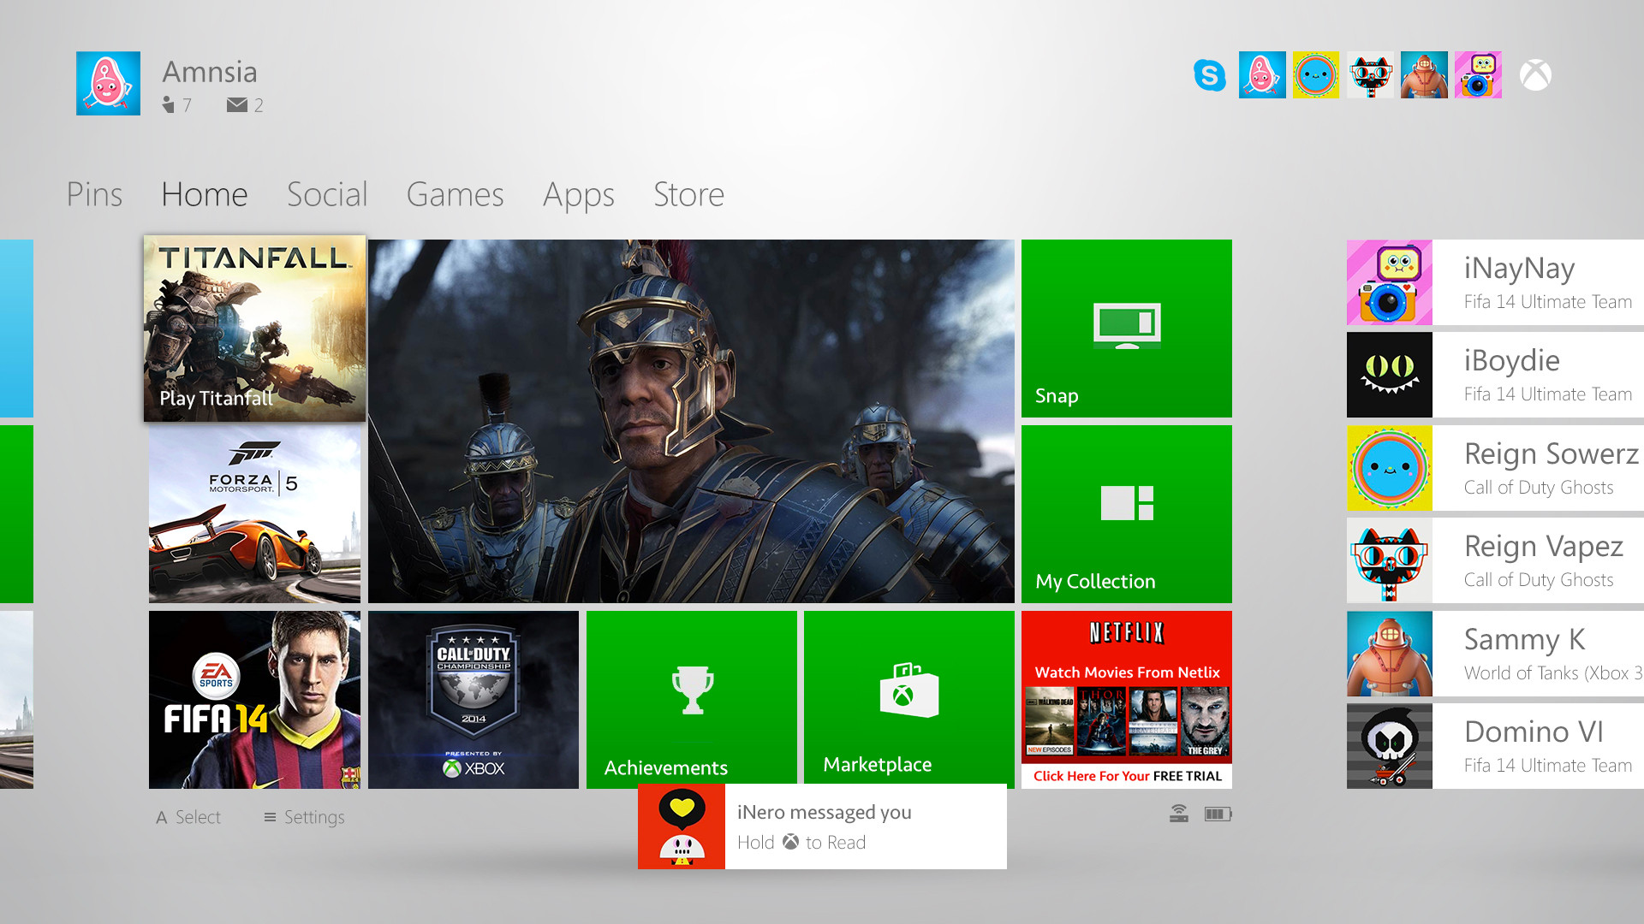The image size is (1644, 924).
Task: Click The Walking Dead poster in Netflix tile
Action: tap(1049, 721)
